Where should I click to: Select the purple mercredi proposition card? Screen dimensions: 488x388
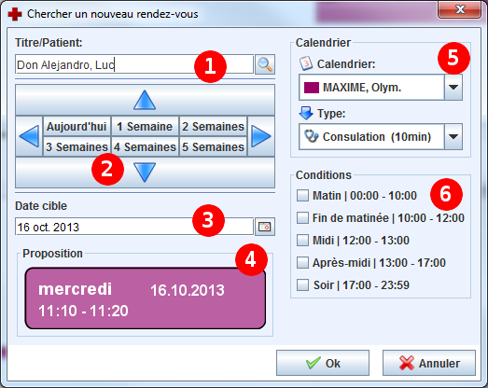pos(145,298)
